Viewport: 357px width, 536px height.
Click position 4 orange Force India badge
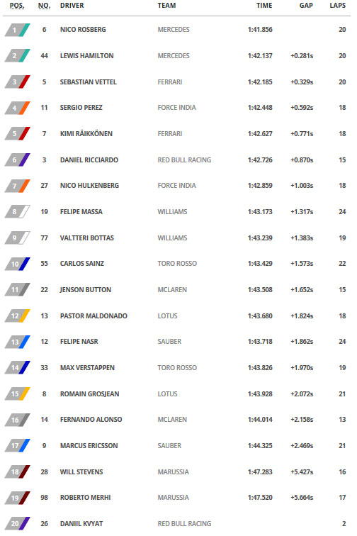point(18,108)
